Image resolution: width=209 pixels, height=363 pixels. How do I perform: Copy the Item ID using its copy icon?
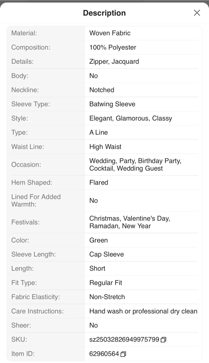(x=123, y=354)
